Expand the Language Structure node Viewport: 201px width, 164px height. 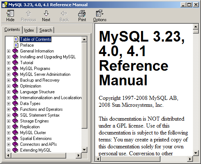click(x=8, y=92)
